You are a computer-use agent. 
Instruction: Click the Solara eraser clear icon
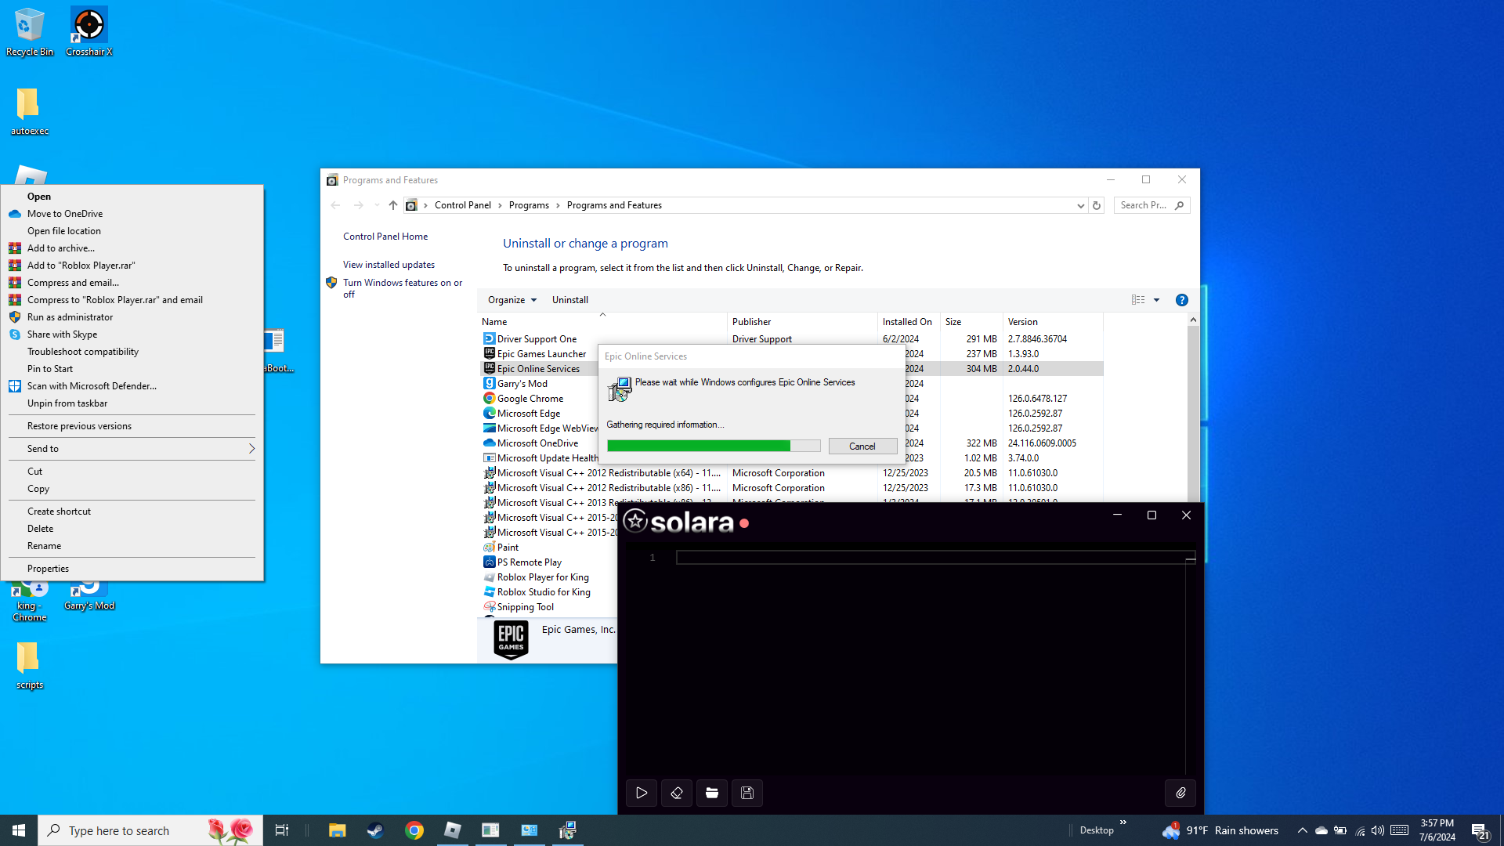(x=677, y=793)
